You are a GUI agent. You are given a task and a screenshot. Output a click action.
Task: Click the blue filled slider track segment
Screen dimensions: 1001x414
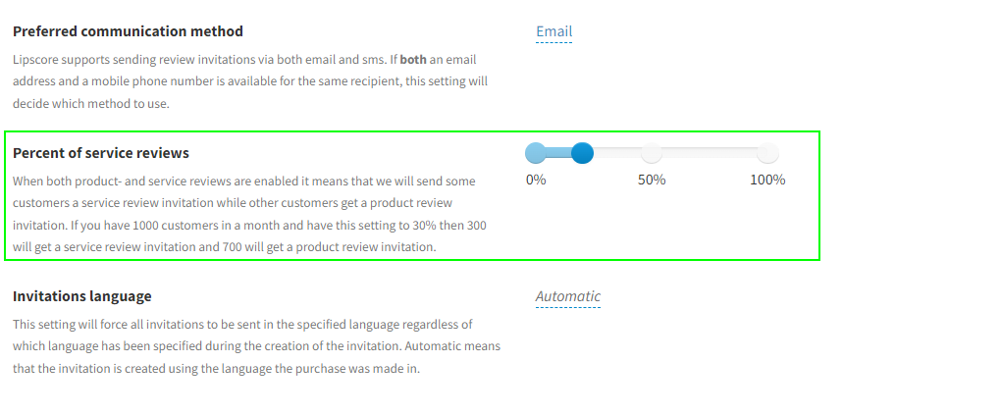559,153
